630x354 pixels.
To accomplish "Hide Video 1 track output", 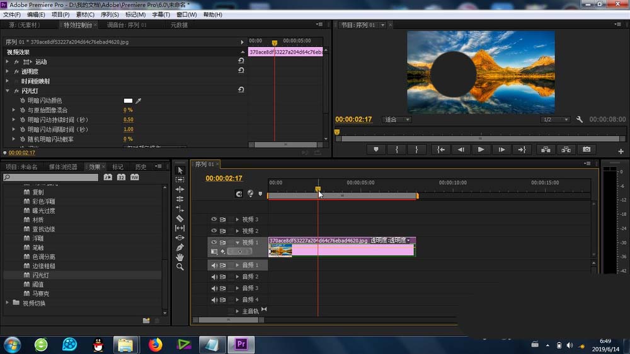I will 214,243.
